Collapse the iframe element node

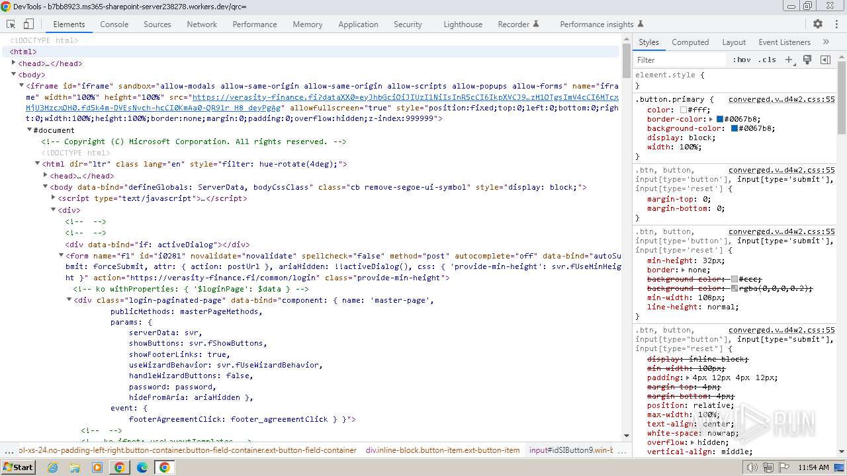pyautogui.click(x=21, y=85)
